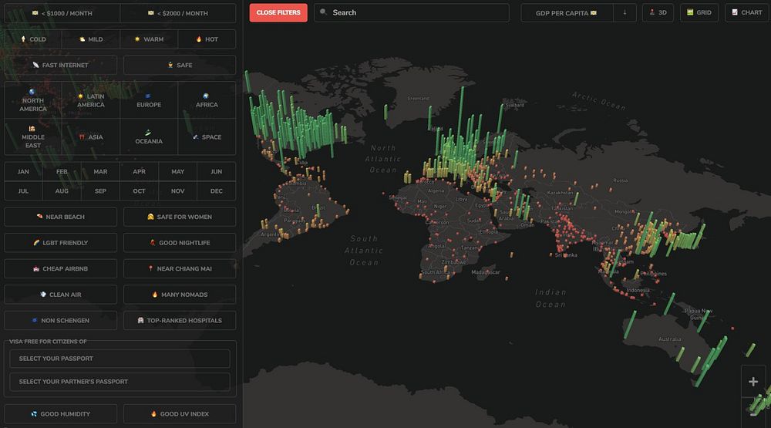Reverse sort order with down arrow
Screen dimensions: 771x428
[625, 13]
